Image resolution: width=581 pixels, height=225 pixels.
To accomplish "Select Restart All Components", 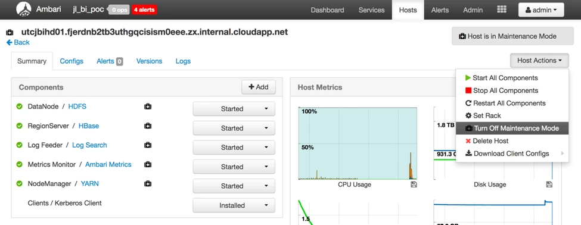I will tap(512, 103).
